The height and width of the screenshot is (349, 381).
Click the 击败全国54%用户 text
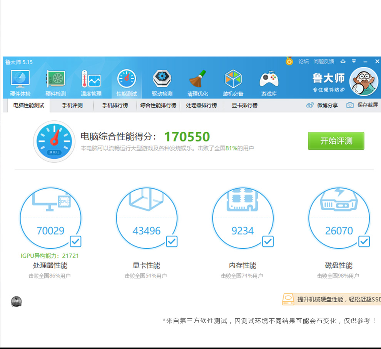[146, 276]
